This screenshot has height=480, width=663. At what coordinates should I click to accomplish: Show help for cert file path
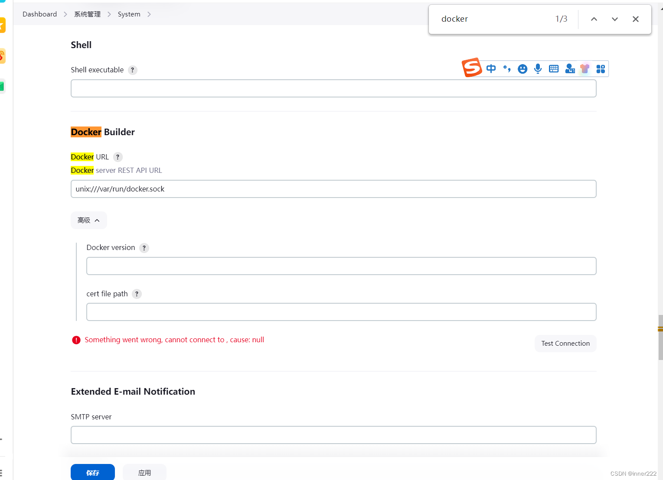[x=137, y=294]
